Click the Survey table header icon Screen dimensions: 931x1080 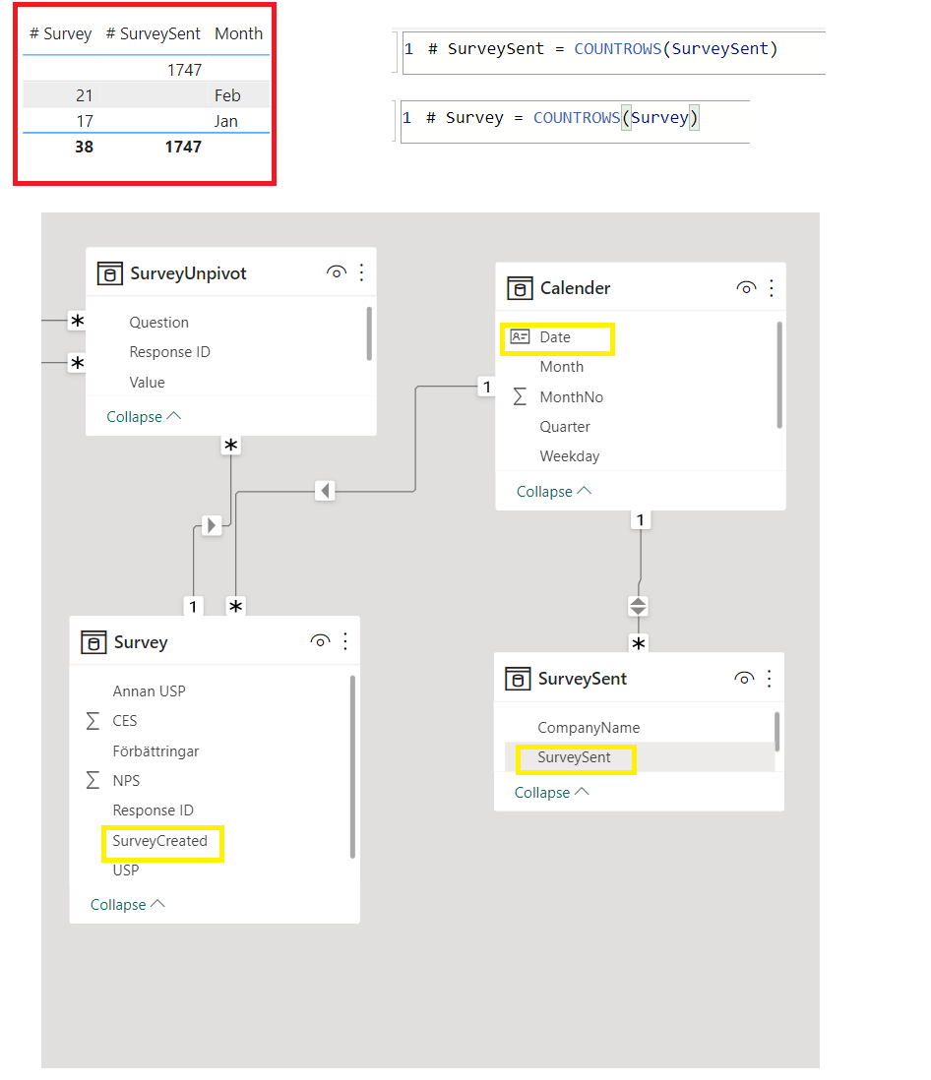[93, 642]
